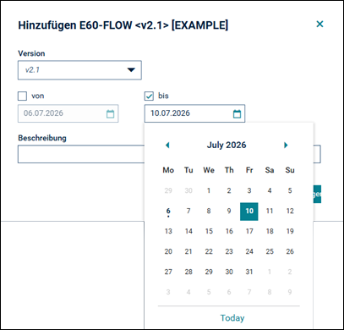Click the bis date field 10.07.2026
This screenshot has height=330, width=344.
click(x=194, y=113)
